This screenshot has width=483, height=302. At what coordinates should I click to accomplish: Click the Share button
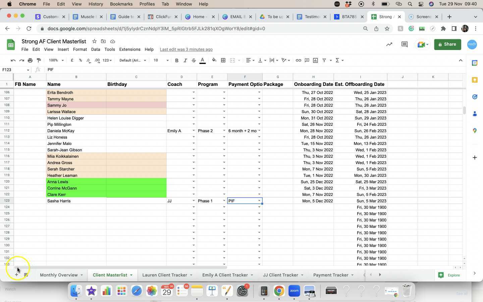tap(447, 44)
